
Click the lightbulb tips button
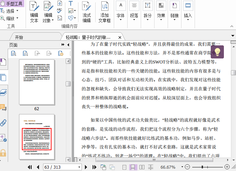click(x=217, y=52)
